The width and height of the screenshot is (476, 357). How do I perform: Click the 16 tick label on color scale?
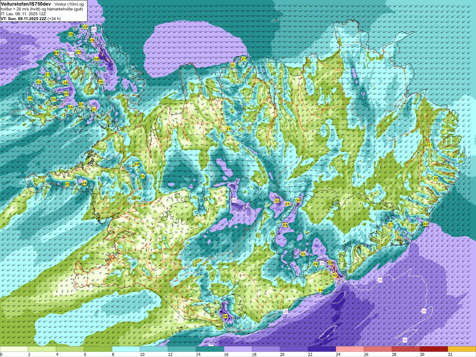coord(226,354)
